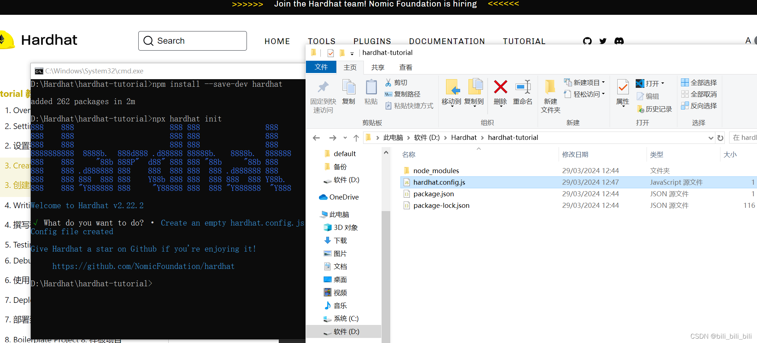Click Select all in the ribbon
The height and width of the screenshot is (343, 757).
click(x=699, y=83)
